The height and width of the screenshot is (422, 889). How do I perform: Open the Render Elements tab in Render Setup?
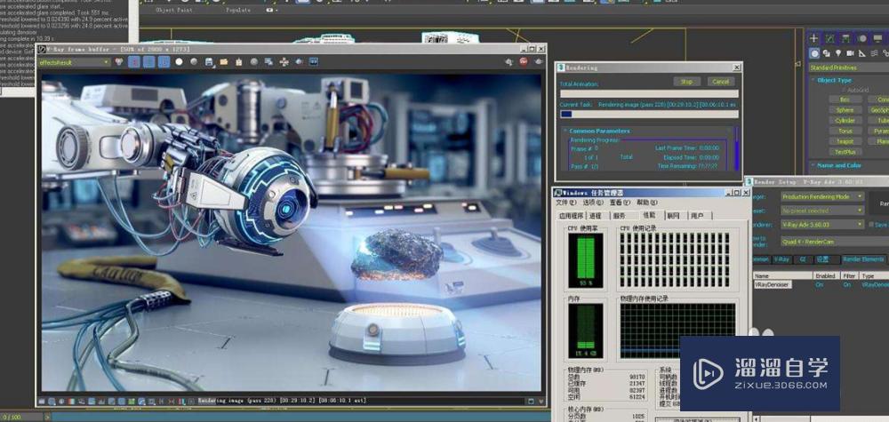coord(863,259)
